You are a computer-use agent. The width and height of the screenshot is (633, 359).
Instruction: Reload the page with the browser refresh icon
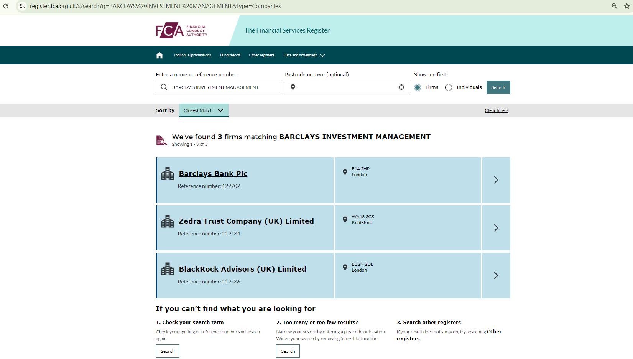point(6,6)
